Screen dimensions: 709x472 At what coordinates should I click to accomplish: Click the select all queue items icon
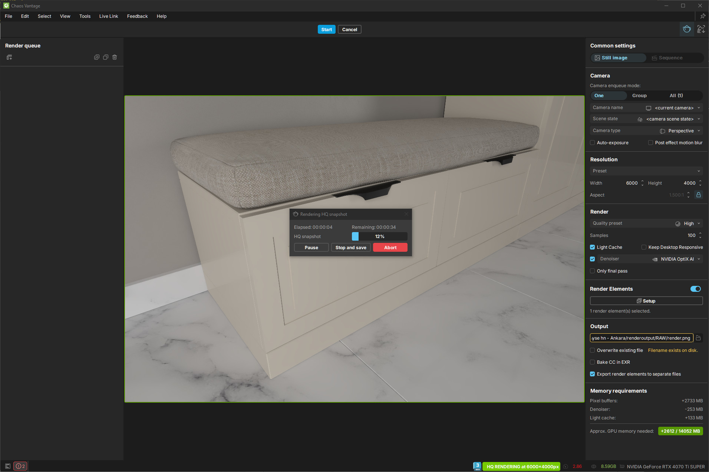[96, 57]
